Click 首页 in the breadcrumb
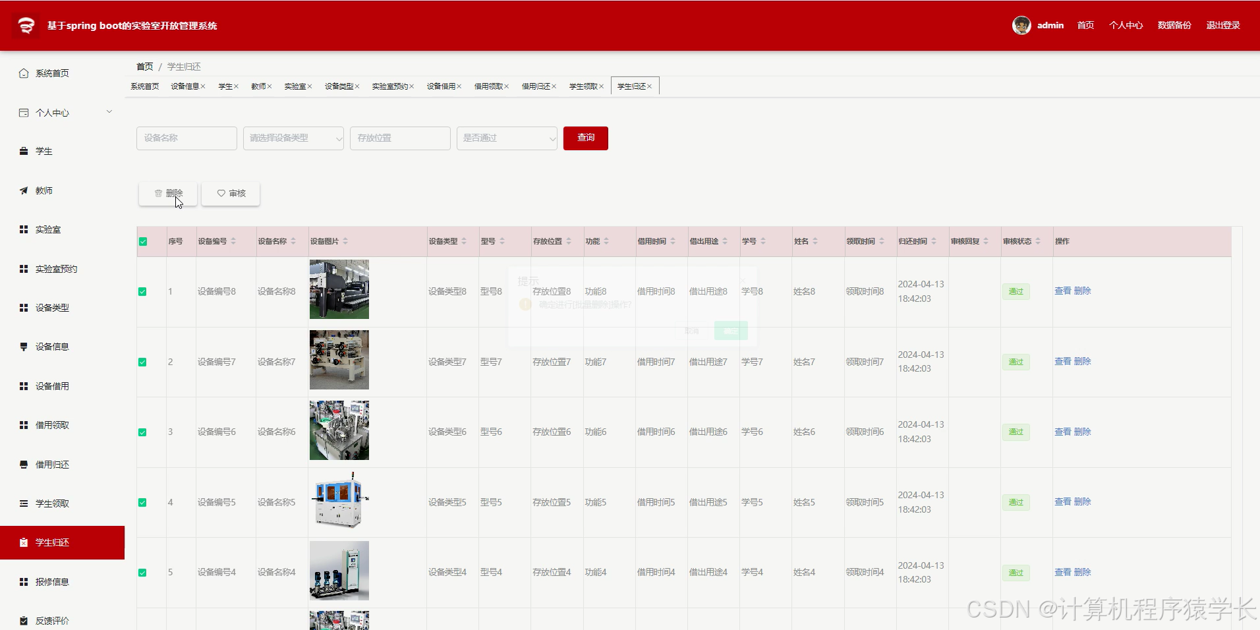The image size is (1260, 630). coord(145,67)
